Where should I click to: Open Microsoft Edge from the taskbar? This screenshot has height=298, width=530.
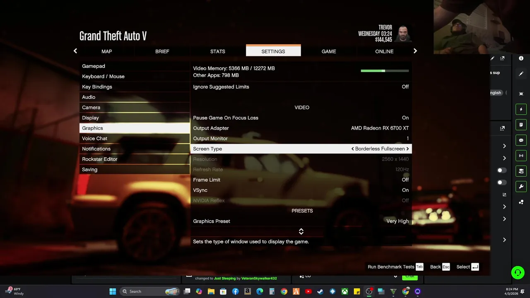(260, 291)
